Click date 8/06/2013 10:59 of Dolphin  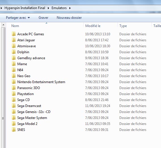[97, 52]
